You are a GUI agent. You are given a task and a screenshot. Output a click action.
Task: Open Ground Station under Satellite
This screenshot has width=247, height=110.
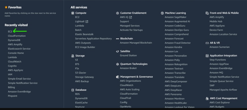[x=128, y=56]
